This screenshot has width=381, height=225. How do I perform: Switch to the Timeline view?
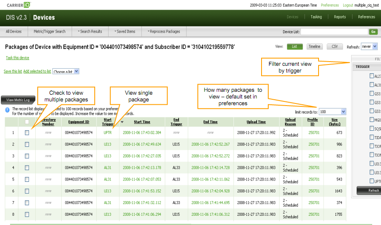point(314,47)
